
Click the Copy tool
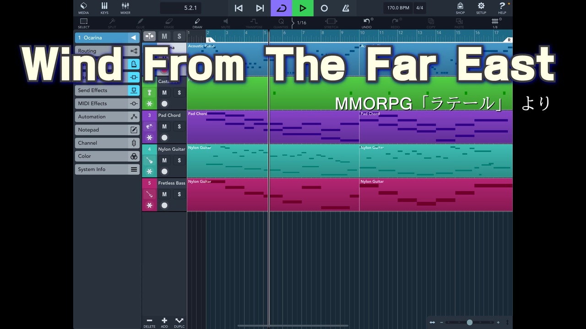(431, 23)
